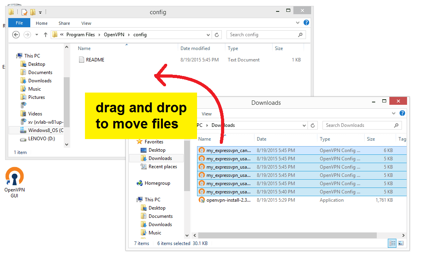Open Downloads address bar history dropdown
The image size is (422, 260).
click(304, 125)
